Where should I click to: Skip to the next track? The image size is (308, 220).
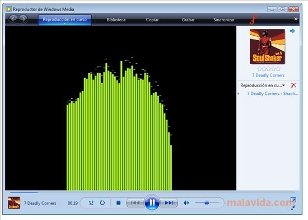click(169, 203)
